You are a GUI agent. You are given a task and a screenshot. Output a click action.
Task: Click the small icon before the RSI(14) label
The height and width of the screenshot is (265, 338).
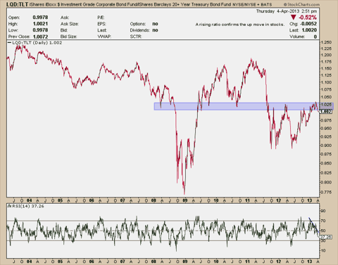point(9,206)
